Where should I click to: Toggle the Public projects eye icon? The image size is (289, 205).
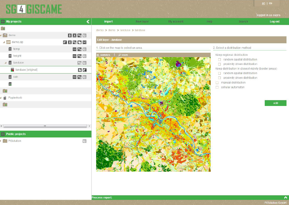pyautogui.click(x=3, y=134)
